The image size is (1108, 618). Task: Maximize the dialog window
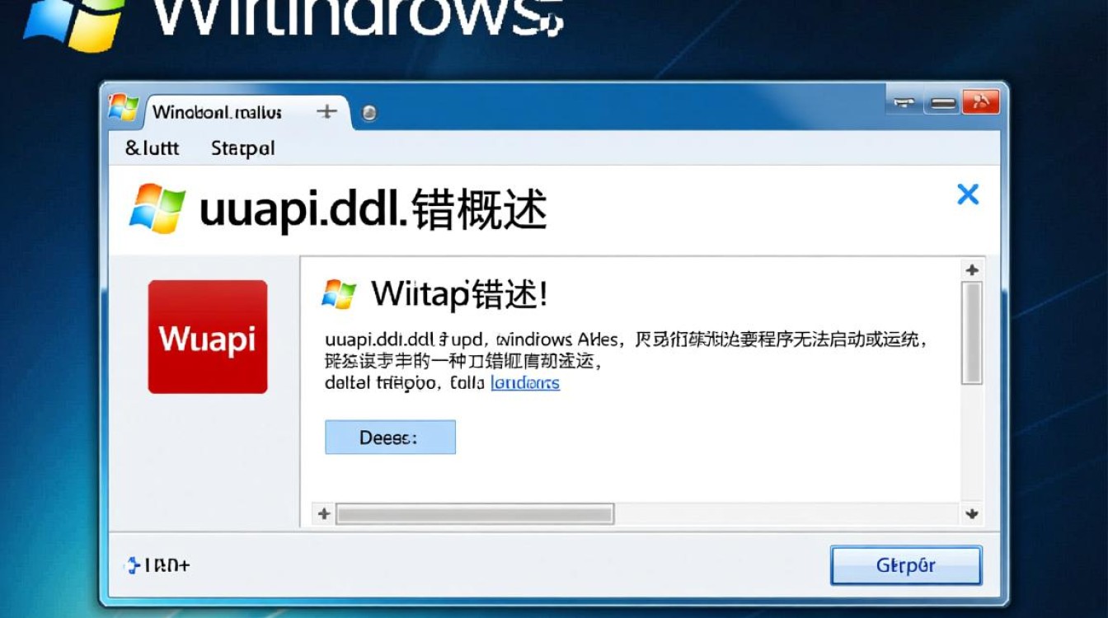(942, 103)
